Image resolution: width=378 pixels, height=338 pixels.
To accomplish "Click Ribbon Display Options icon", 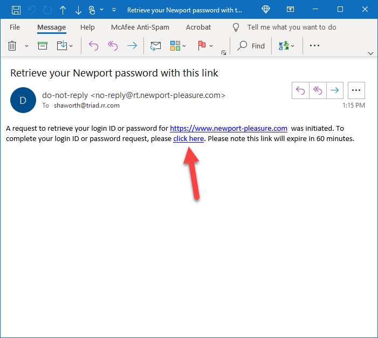I will [x=290, y=9].
